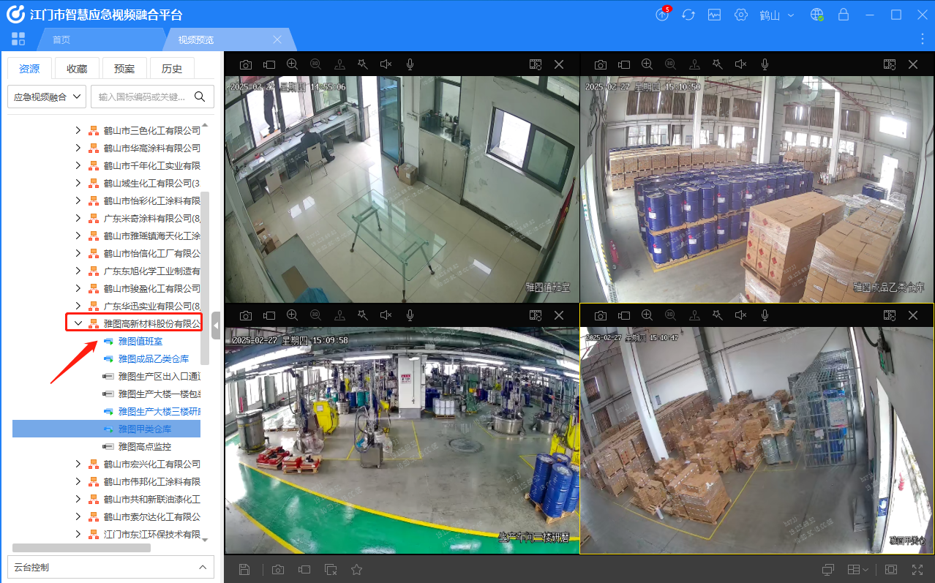Click the refresh icon in title bar
935x583 pixels.
pos(688,15)
